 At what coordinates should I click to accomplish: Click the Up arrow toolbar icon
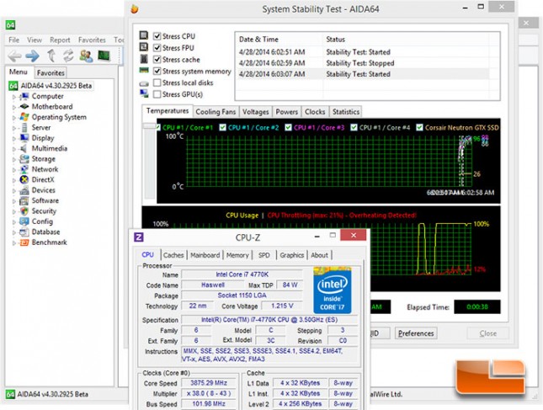[51, 56]
